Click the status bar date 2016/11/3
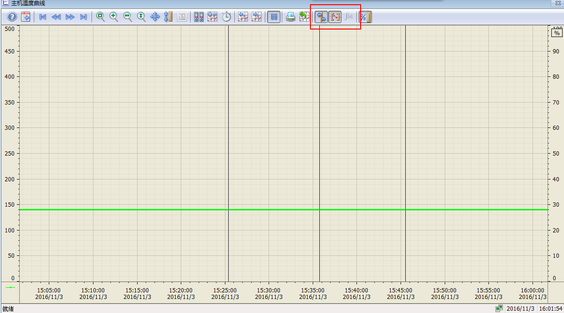The width and height of the screenshot is (564, 313). coord(519,309)
